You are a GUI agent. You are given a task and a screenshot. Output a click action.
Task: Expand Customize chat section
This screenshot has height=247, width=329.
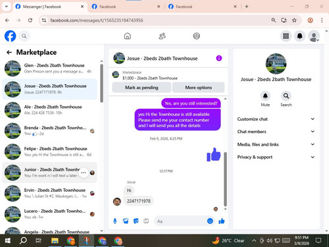click(x=276, y=119)
